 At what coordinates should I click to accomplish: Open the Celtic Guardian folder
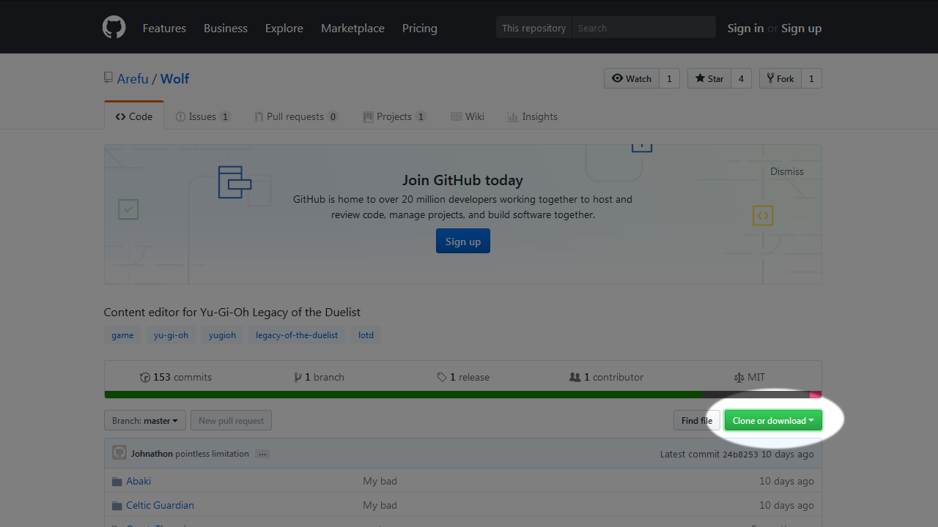point(160,505)
